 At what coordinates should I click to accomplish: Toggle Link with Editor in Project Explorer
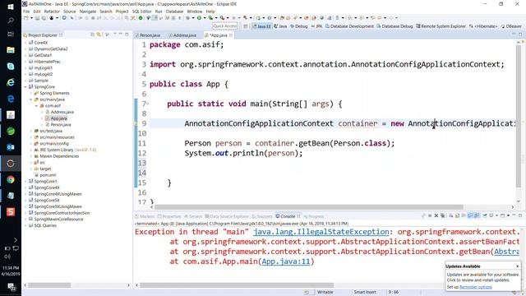[99, 35]
